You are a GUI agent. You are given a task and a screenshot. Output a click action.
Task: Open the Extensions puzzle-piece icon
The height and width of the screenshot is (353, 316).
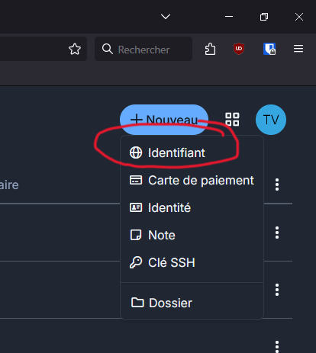[210, 49]
